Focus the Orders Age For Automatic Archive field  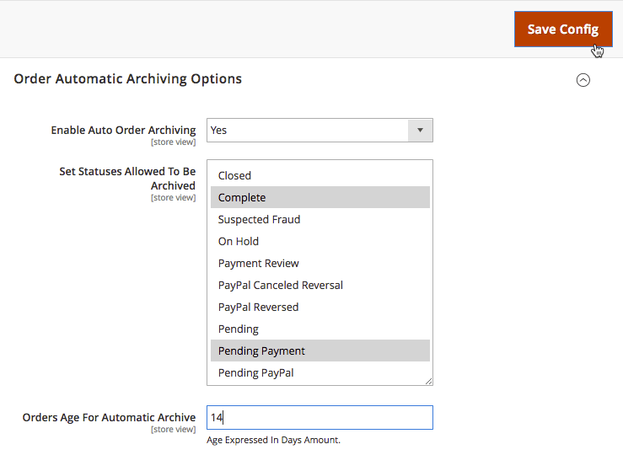click(x=320, y=418)
